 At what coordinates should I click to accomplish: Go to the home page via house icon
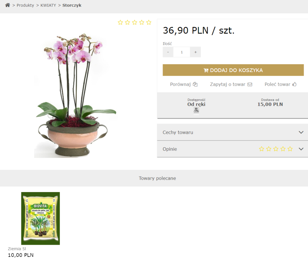(x=8, y=5)
